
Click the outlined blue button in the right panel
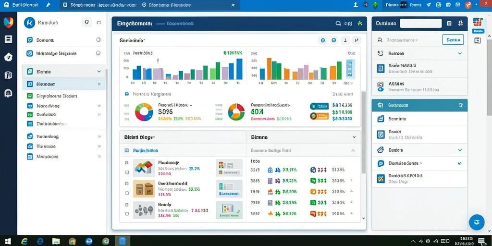point(453,40)
